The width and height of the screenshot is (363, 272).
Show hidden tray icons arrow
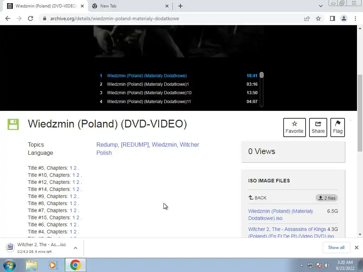click(301, 265)
